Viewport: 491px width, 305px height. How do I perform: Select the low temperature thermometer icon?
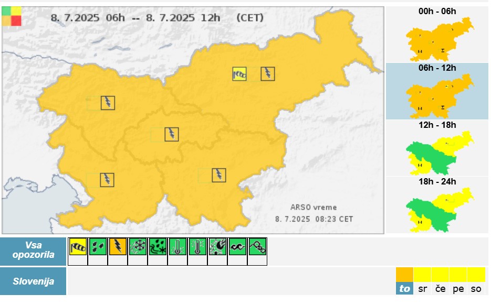(x=177, y=246)
